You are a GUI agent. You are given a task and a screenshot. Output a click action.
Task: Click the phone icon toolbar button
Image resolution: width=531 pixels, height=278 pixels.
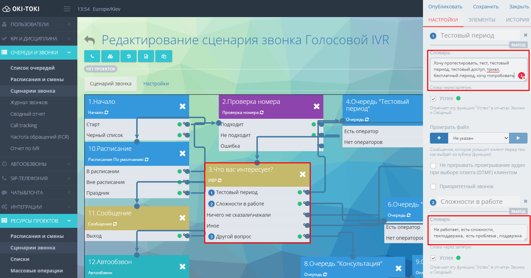(92, 56)
